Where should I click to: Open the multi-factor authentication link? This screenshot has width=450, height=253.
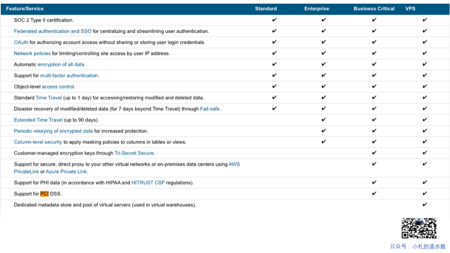(x=69, y=75)
